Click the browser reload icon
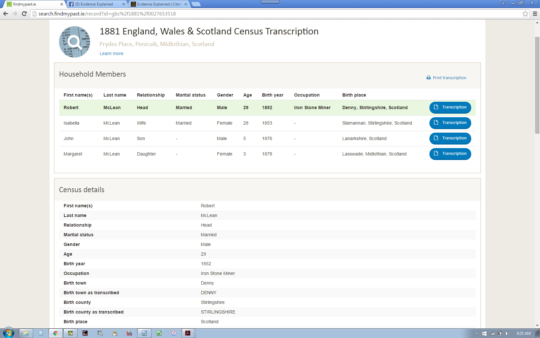The width and height of the screenshot is (540, 338). (x=24, y=14)
